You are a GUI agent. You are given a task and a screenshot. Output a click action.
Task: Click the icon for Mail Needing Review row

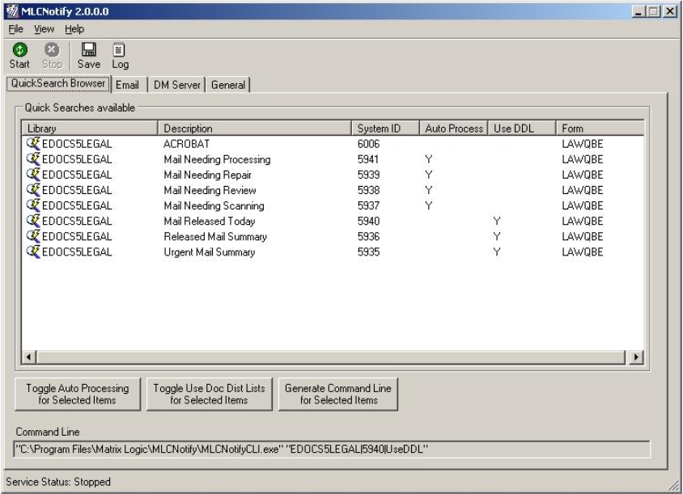(x=33, y=190)
